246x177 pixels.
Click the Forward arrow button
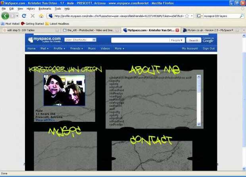coord(13,16)
